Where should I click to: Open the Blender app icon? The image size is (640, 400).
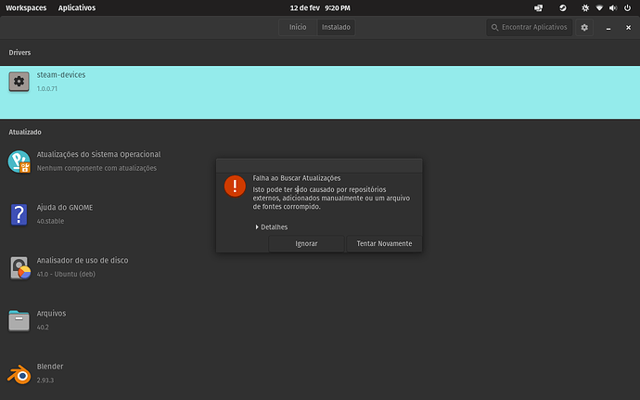click(19, 374)
